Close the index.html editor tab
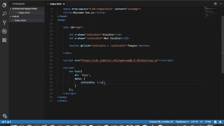224x126 pixels. (x=64, y=4)
